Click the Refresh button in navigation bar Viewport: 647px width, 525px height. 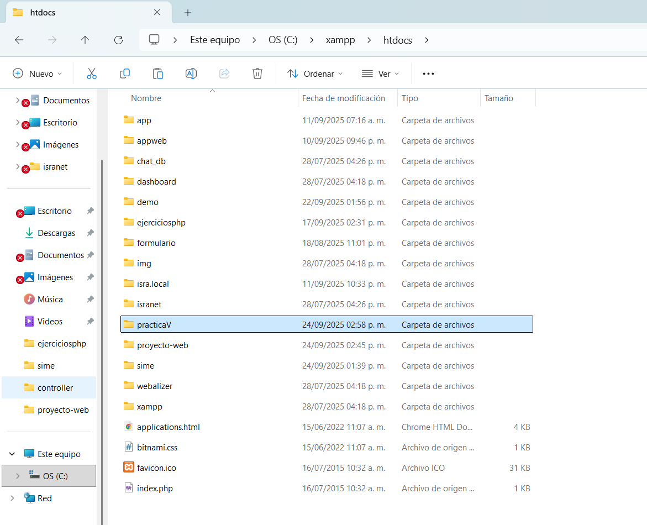click(118, 40)
